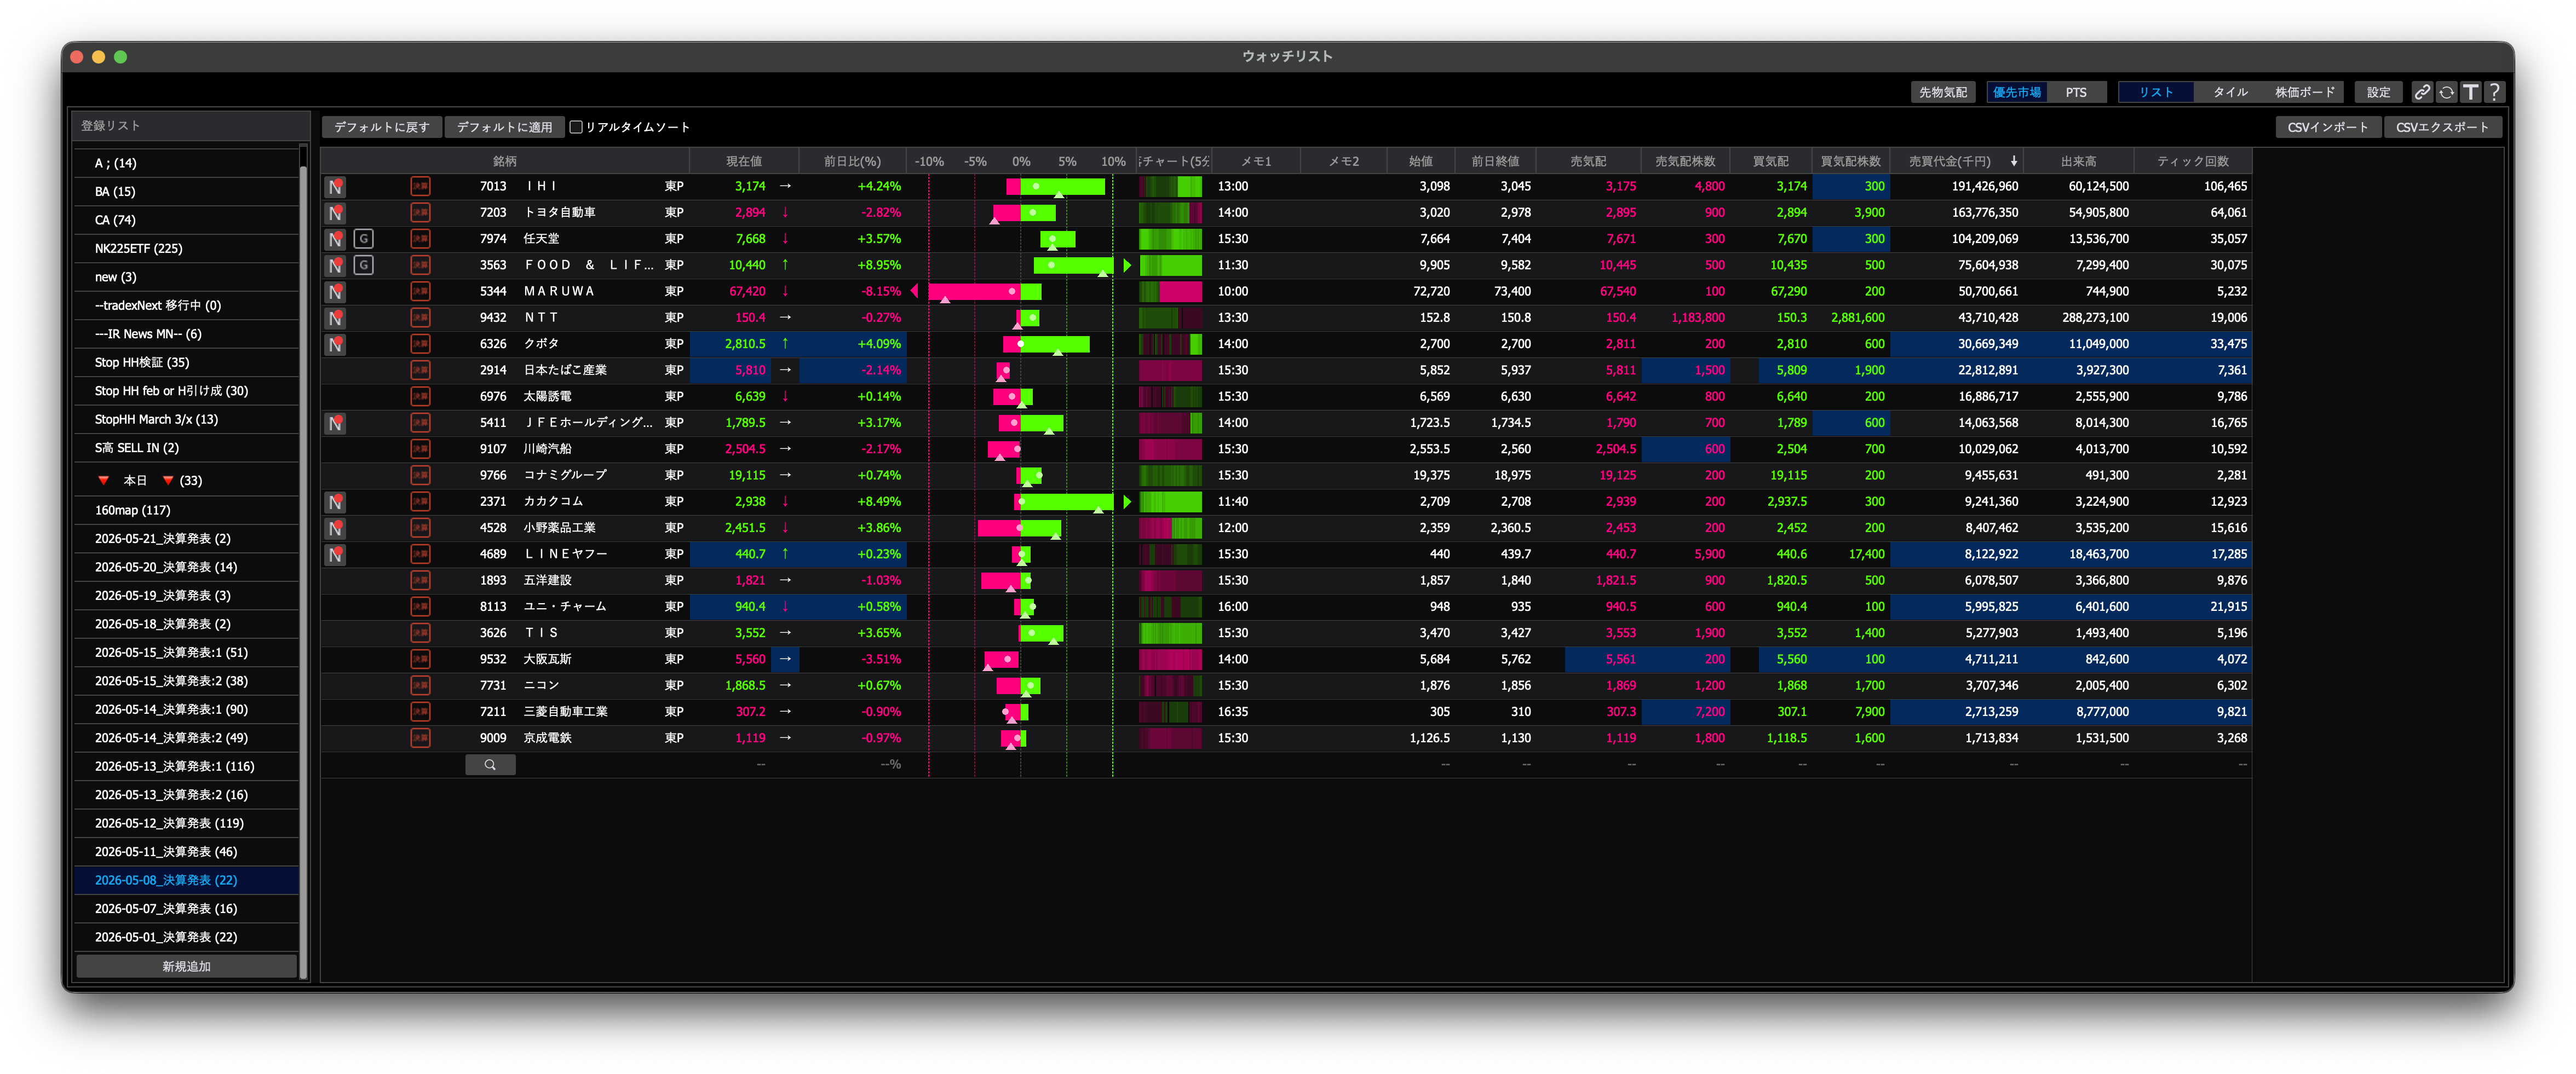2576x1074 pixels.
Task: Sort by the 出来高 column header
Action: coord(2078,161)
